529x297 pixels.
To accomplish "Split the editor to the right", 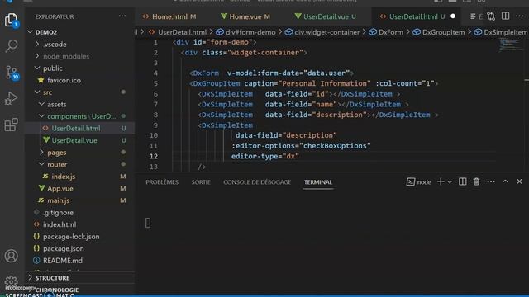I will [505, 16].
